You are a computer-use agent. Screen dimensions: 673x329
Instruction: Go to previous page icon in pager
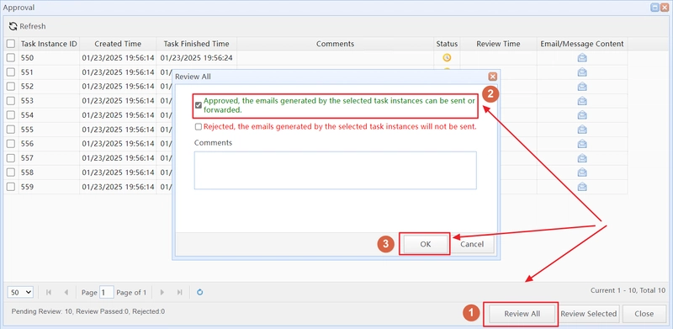pyautogui.click(x=66, y=293)
